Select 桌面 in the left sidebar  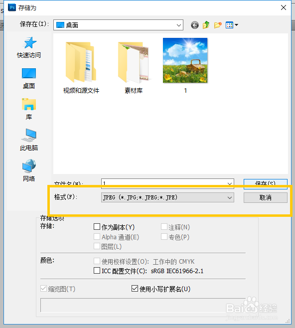coord(29,78)
